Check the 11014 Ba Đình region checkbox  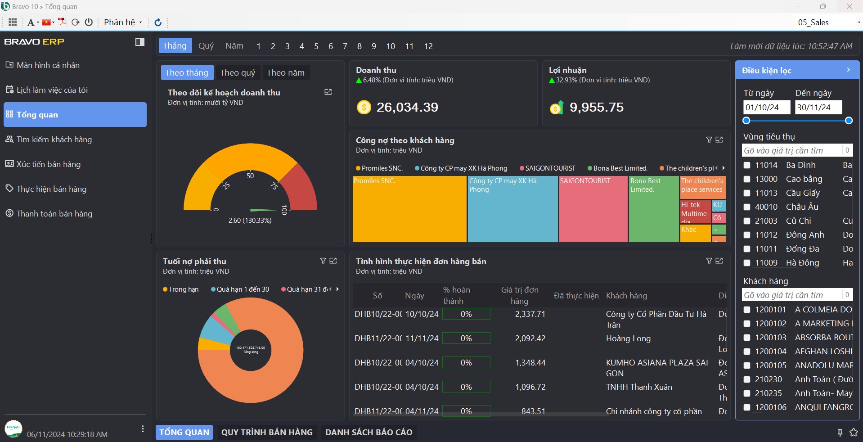[747, 165]
